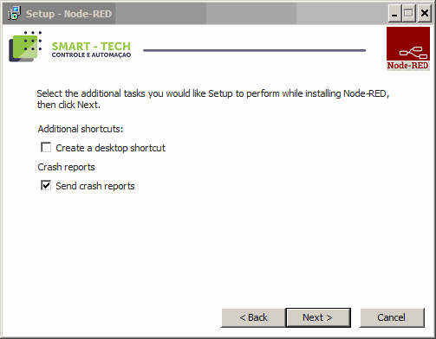Uncheck the Send crash reports checkbox
436x339 pixels.
46,185
